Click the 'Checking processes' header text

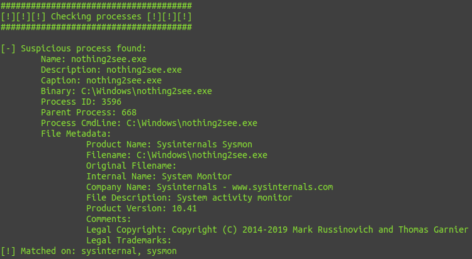click(96, 17)
